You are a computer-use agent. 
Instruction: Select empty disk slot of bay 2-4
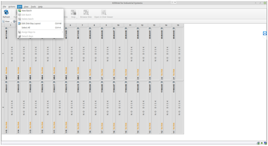tap(144, 54)
